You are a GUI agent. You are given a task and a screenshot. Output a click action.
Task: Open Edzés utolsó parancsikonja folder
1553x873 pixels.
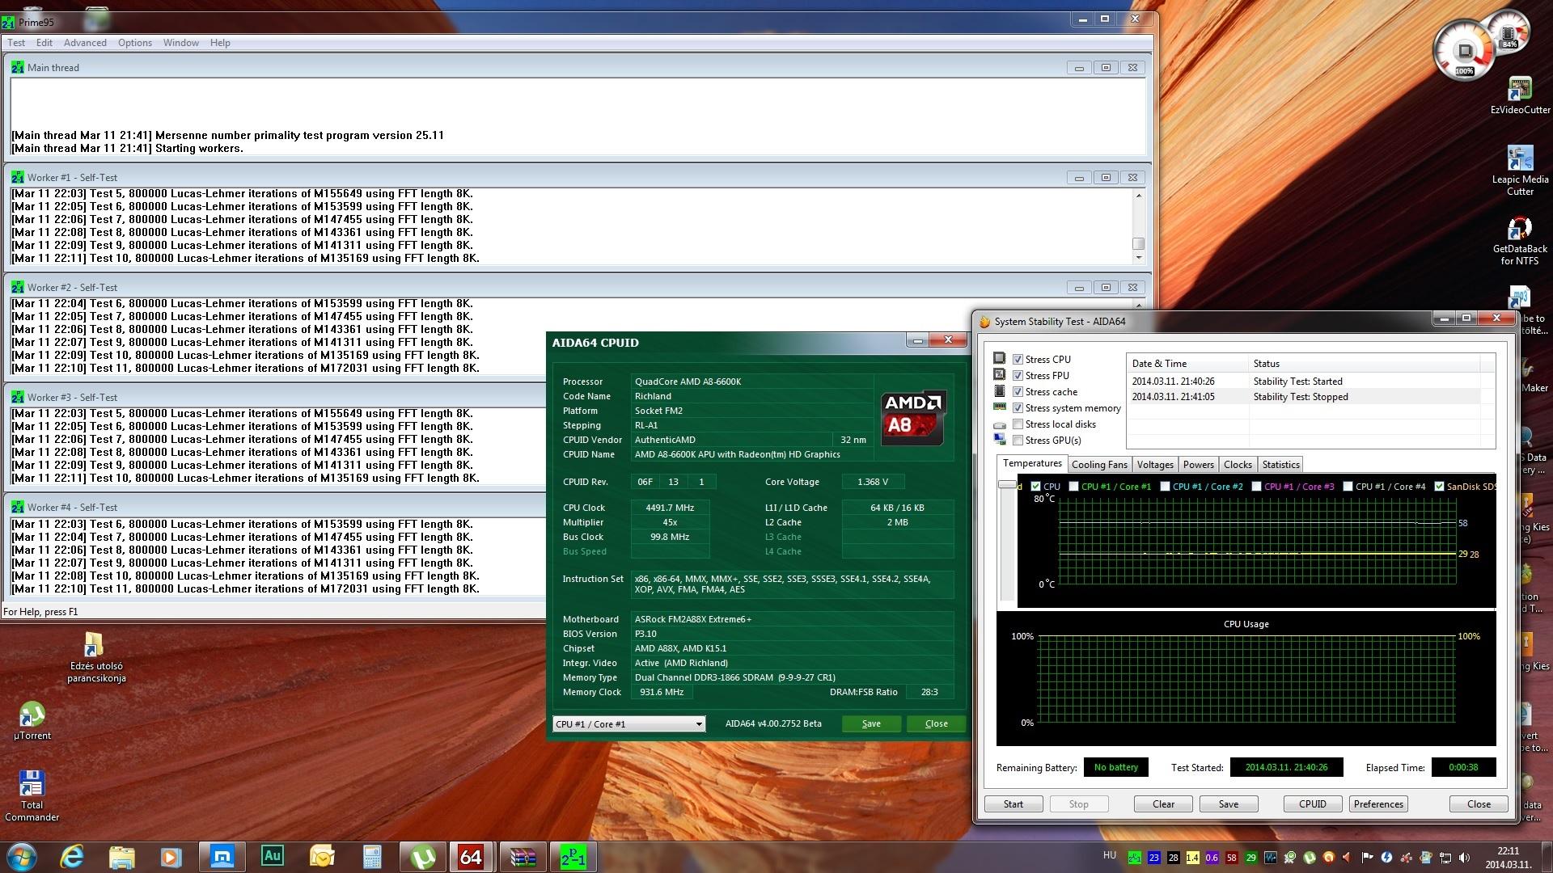point(95,658)
